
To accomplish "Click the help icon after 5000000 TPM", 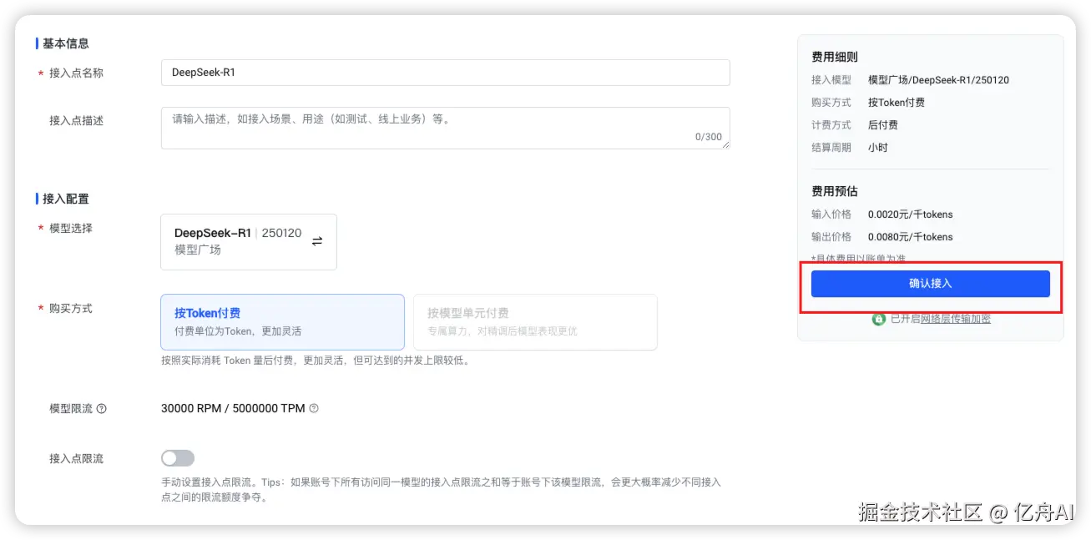I will tap(314, 409).
